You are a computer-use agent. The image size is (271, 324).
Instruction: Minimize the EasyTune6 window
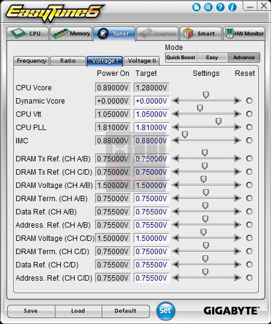coord(250,6)
